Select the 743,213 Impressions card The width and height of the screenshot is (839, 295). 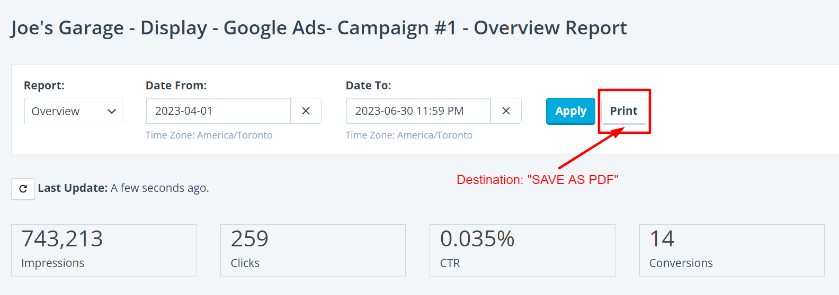(x=104, y=250)
